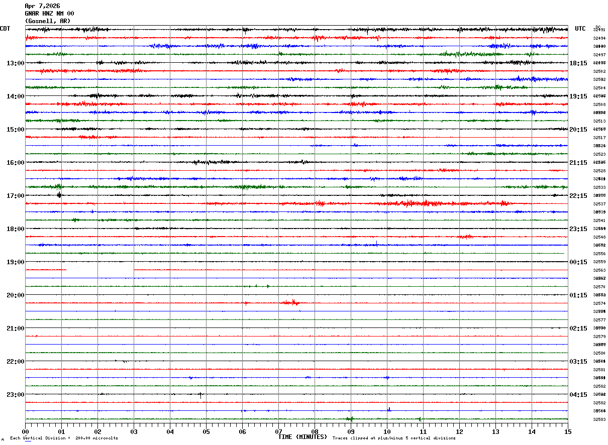Click the DC offset value 32574
The width and height of the screenshot is (608, 445).
(x=599, y=303)
